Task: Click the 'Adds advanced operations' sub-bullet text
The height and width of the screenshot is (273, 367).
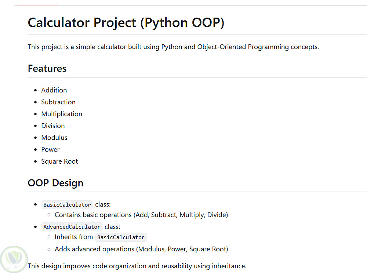Action: click(x=141, y=249)
